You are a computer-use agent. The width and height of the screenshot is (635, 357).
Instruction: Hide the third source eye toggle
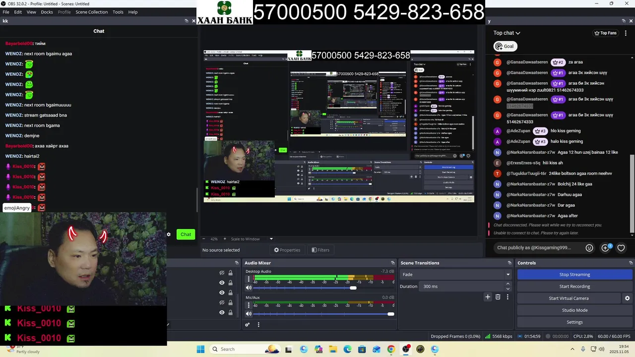[x=222, y=293]
